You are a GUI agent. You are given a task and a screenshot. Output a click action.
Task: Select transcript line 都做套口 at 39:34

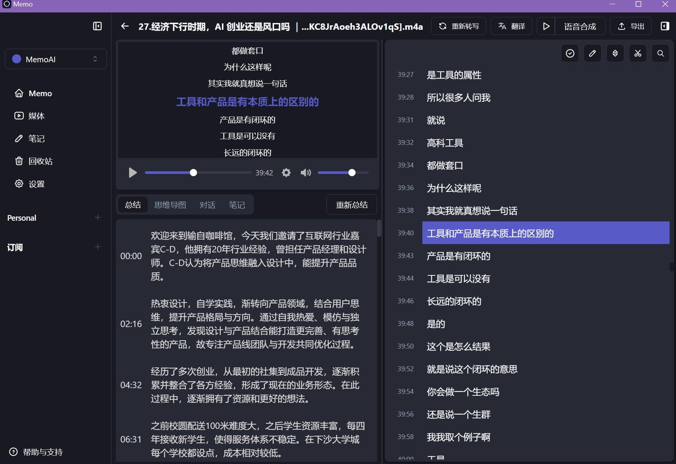click(445, 166)
